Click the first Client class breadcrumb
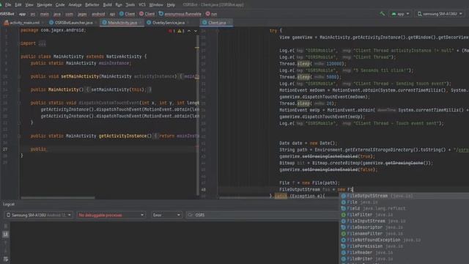This screenshot has width=469, height=264. [127, 14]
